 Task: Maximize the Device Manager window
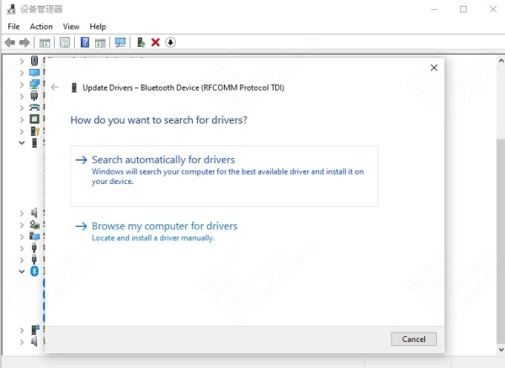click(463, 9)
